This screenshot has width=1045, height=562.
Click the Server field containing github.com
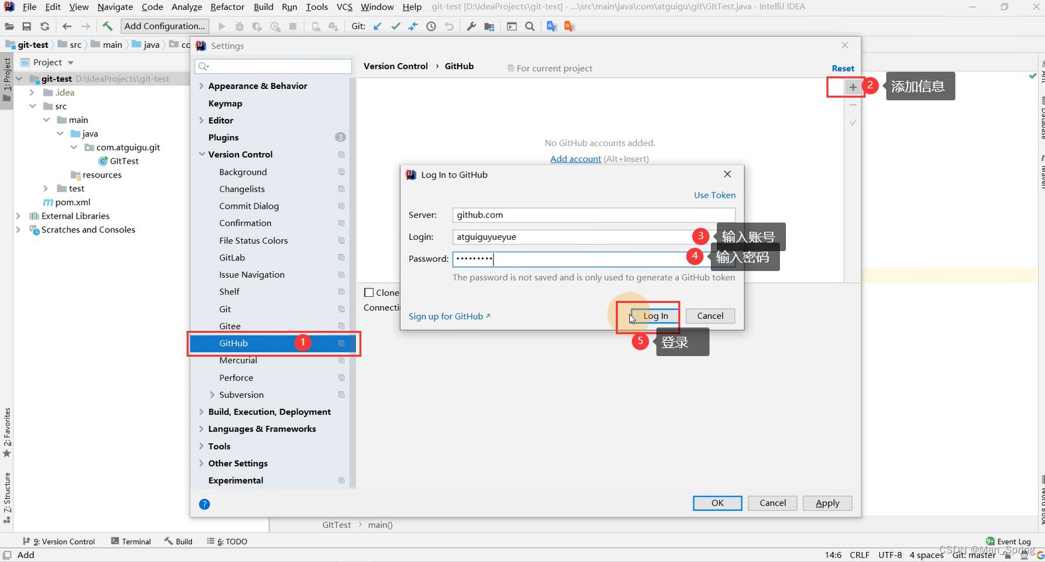pos(594,215)
